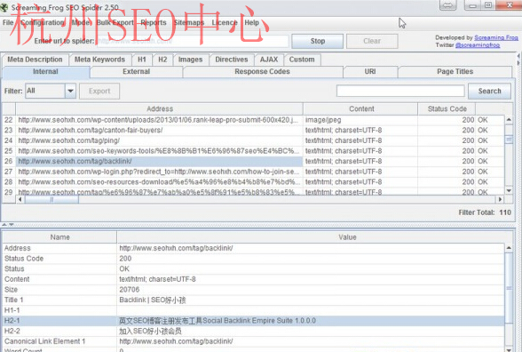Click horizontal scroll left arrow
522x352 pixels.
[20, 199]
